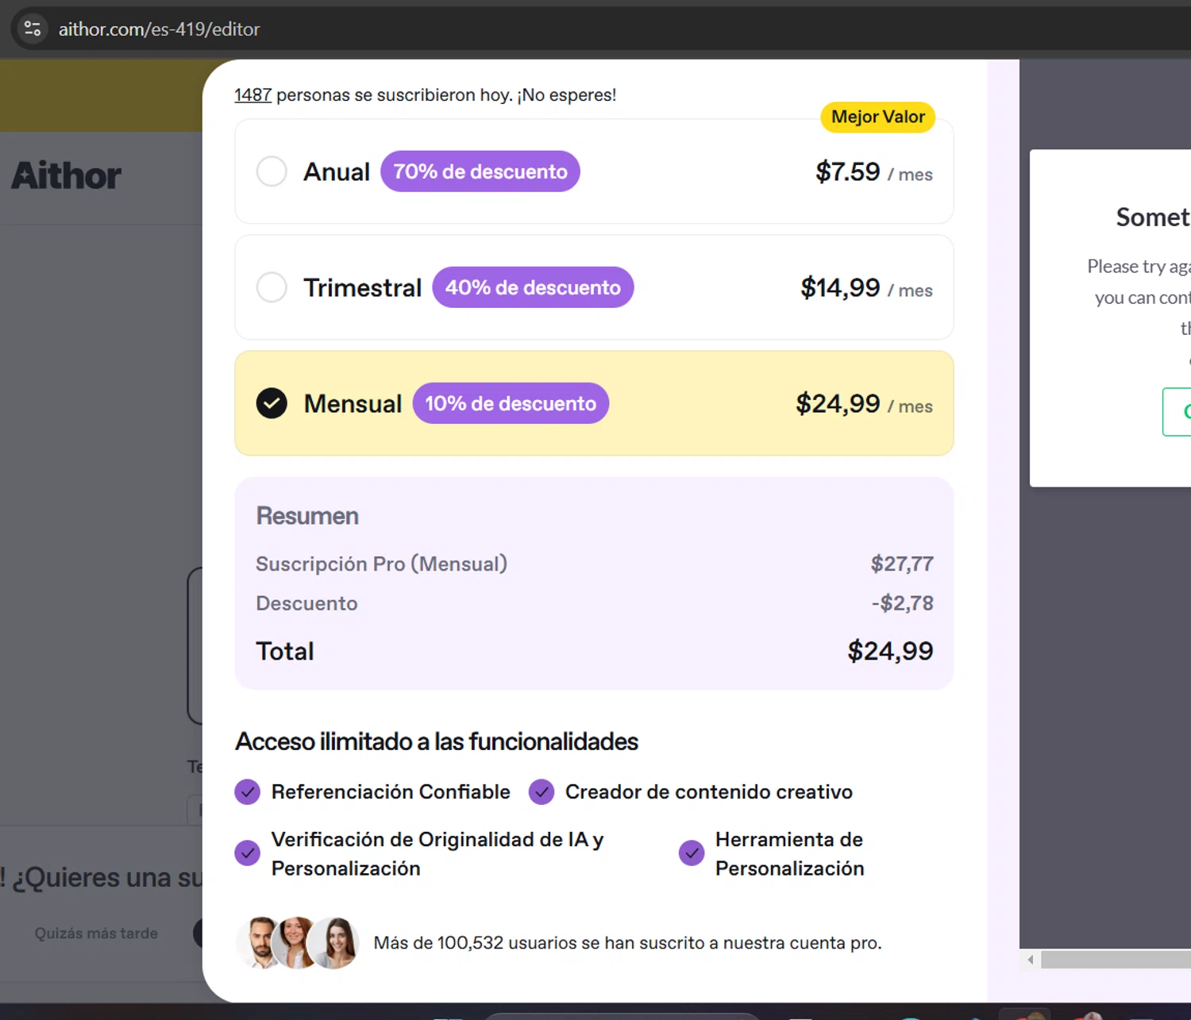Click the horizontal scrollbar track at bottom right
This screenshot has height=1020, width=1191.
pos(1116,960)
